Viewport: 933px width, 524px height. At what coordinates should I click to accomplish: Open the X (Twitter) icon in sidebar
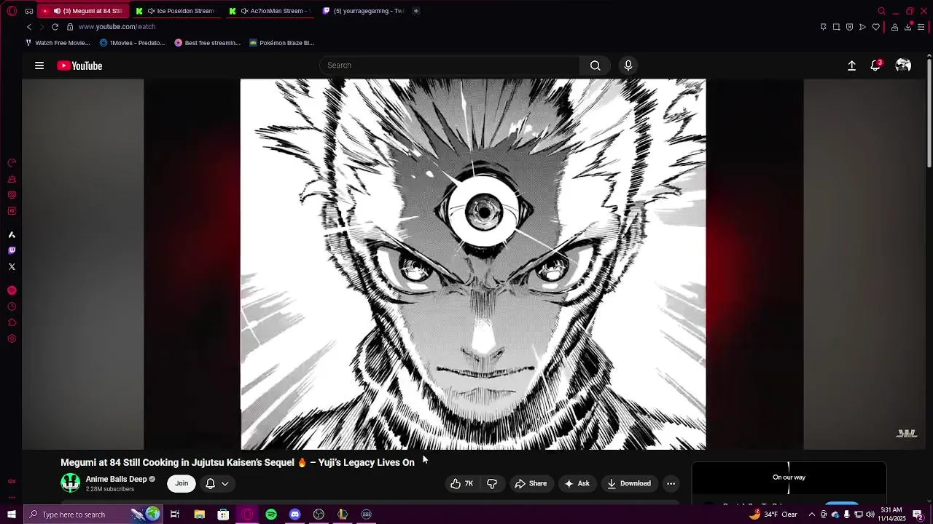point(12,266)
